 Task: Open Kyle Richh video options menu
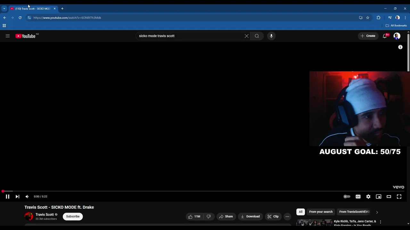[381, 222]
